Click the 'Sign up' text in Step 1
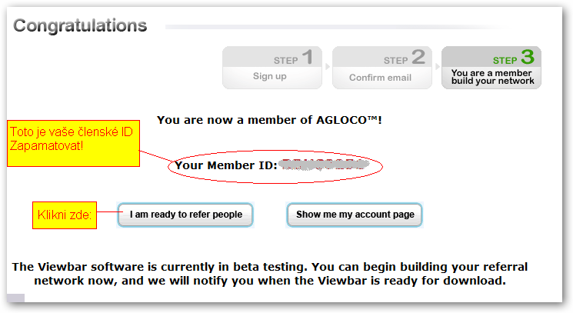 point(270,76)
